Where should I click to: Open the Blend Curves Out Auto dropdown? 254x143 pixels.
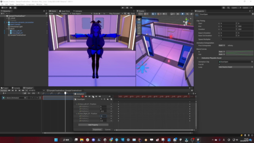222,54
